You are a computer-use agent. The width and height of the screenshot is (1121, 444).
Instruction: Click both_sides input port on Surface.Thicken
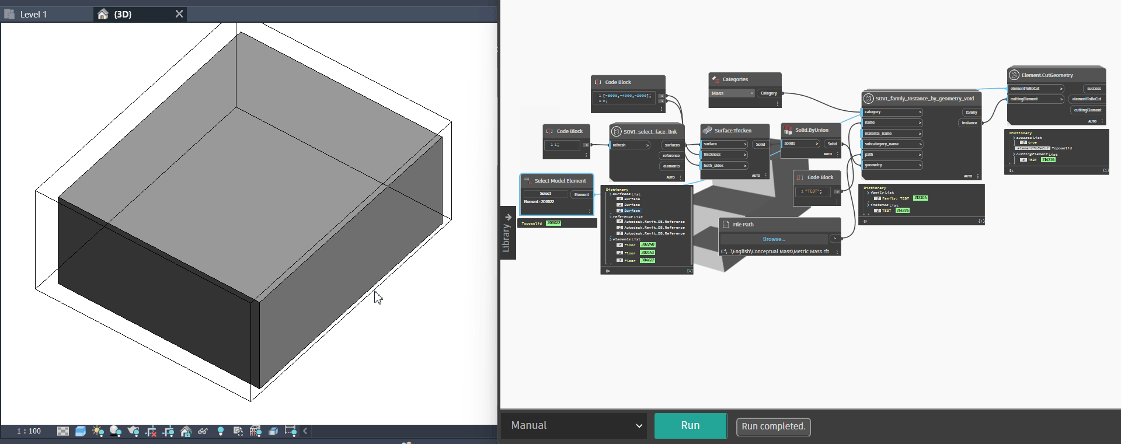[x=724, y=166]
